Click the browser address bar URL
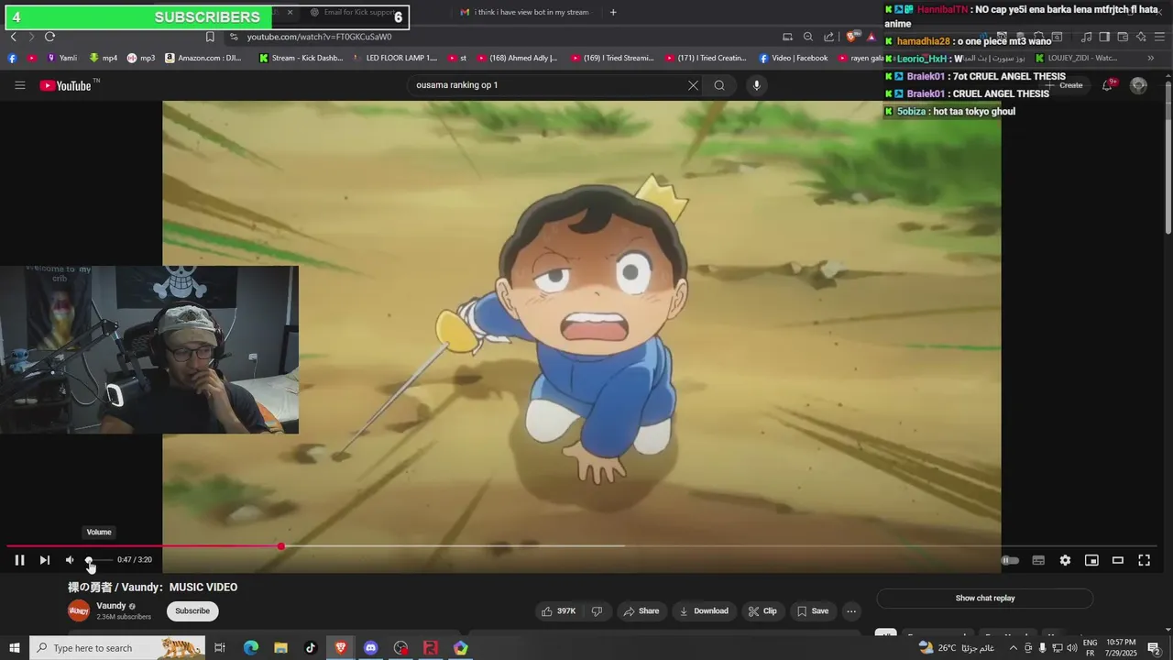1173x660 pixels. (x=319, y=37)
